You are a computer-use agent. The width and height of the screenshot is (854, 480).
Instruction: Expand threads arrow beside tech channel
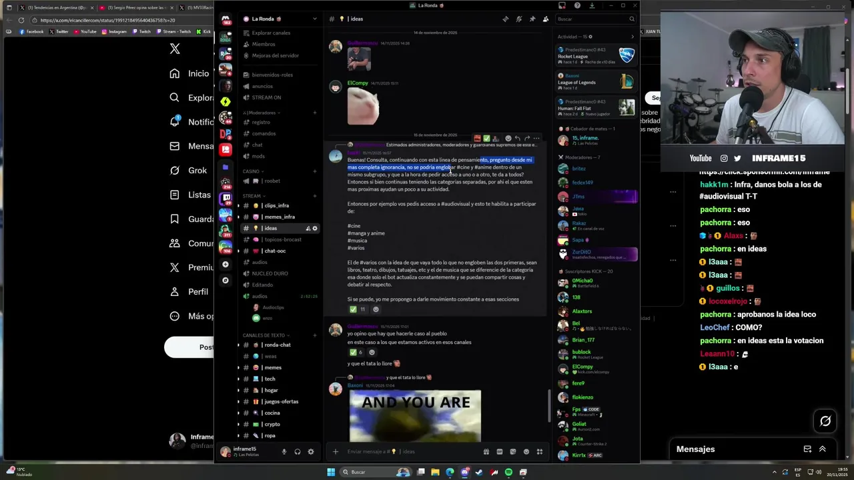point(238,379)
